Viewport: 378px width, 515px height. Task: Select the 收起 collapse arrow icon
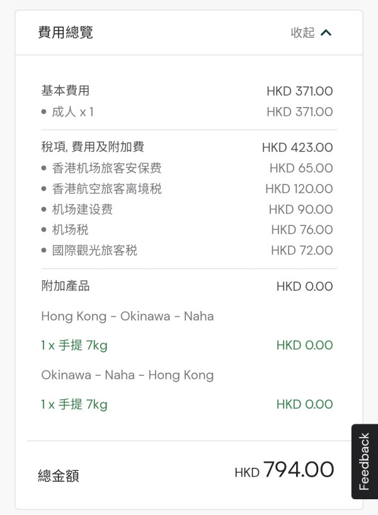pyautogui.click(x=326, y=32)
